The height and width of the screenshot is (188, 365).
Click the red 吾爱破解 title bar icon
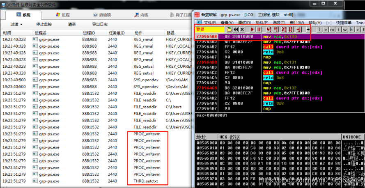click(197, 15)
